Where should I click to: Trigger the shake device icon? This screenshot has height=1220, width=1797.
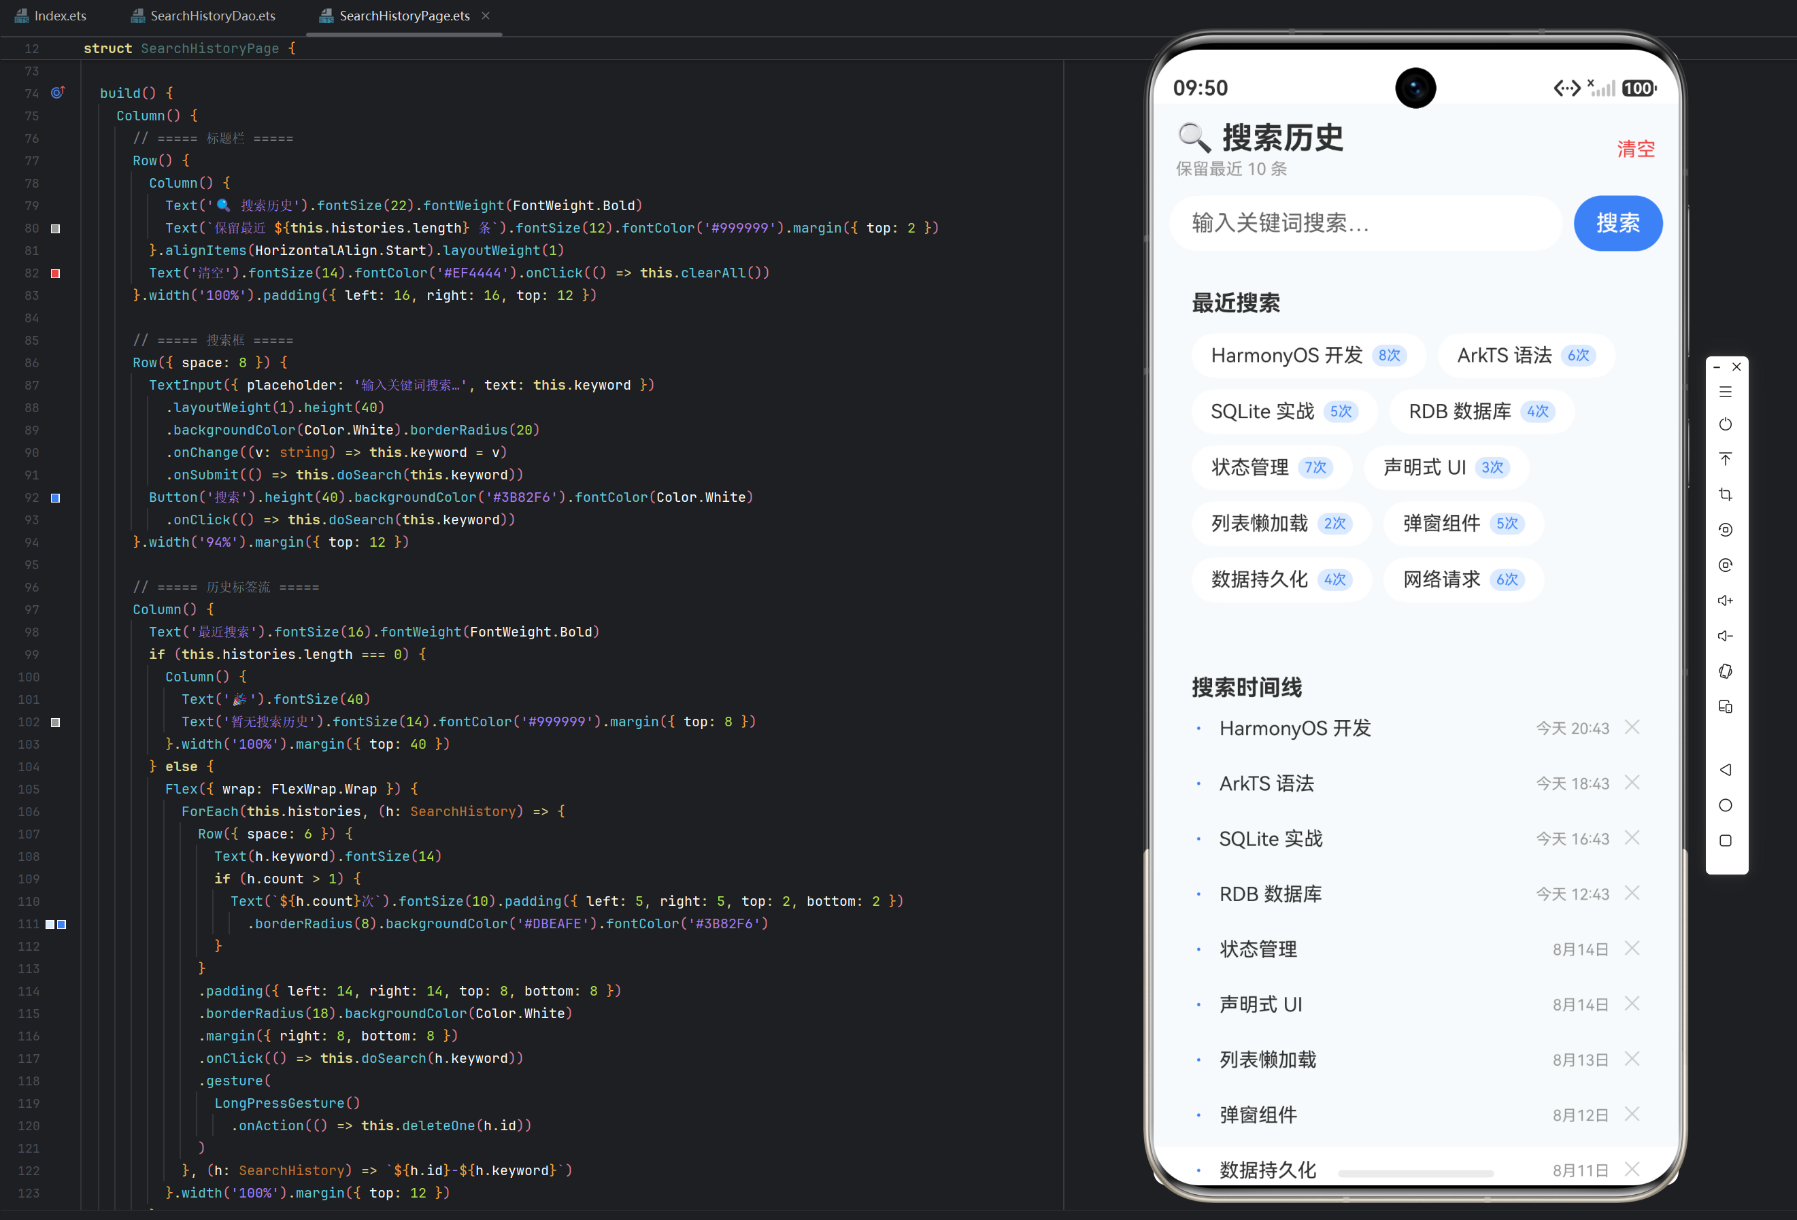pos(1725,671)
